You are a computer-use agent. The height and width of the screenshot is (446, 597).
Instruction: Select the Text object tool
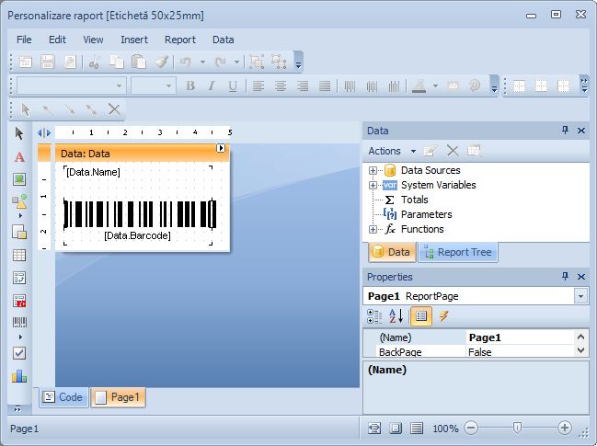19,156
